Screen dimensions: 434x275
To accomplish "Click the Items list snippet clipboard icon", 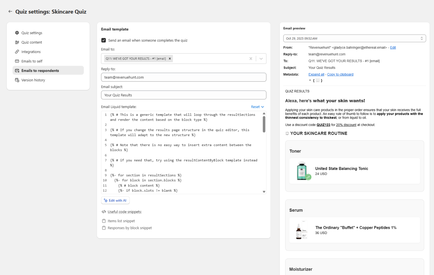I will point(104,221).
